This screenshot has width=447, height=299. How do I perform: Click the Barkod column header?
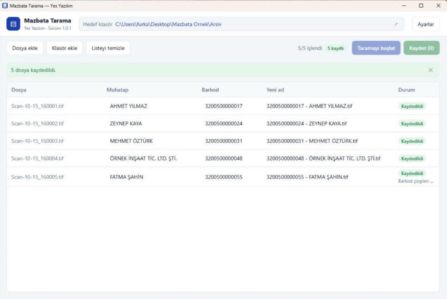[x=210, y=90]
